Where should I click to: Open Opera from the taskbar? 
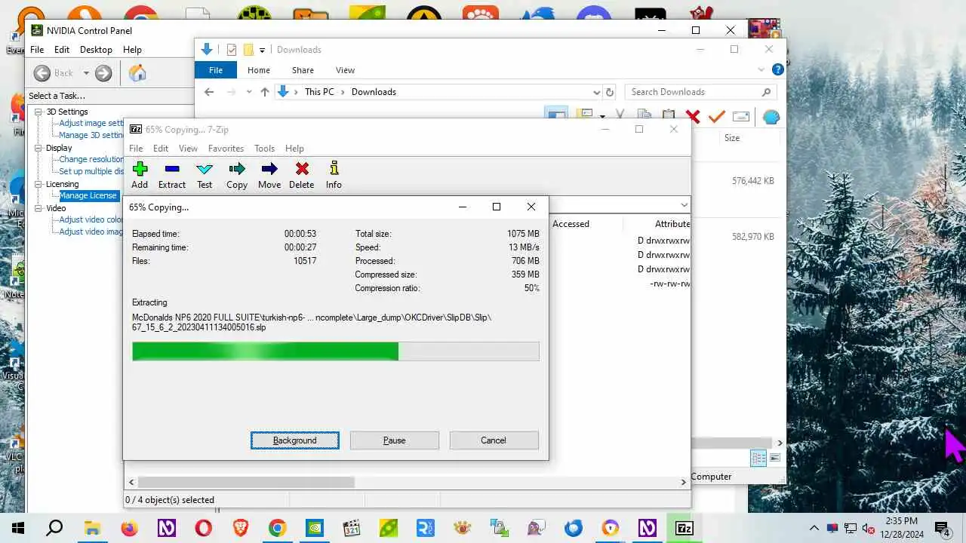203,528
